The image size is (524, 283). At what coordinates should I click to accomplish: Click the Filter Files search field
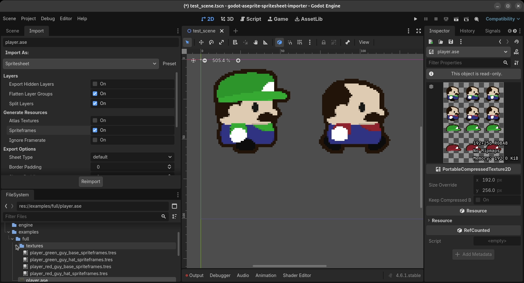click(x=82, y=217)
